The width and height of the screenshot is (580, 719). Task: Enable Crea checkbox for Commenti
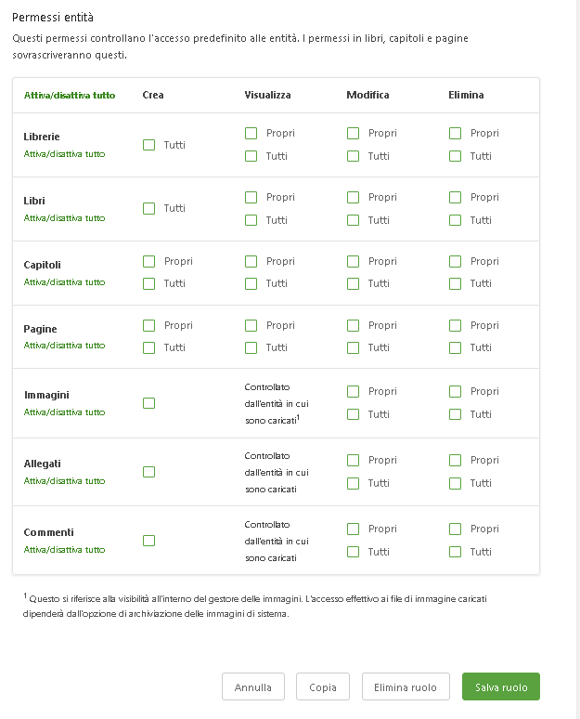pyautogui.click(x=149, y=541)
